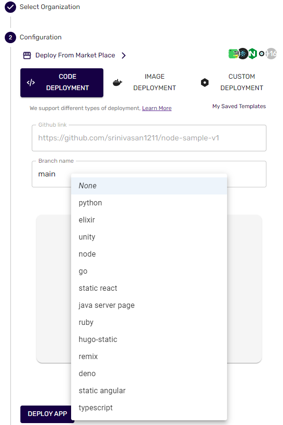Viewport: 283px width, 425px height.
Task: Click the Select Organization completed checkmark
Action: (10, 7)
